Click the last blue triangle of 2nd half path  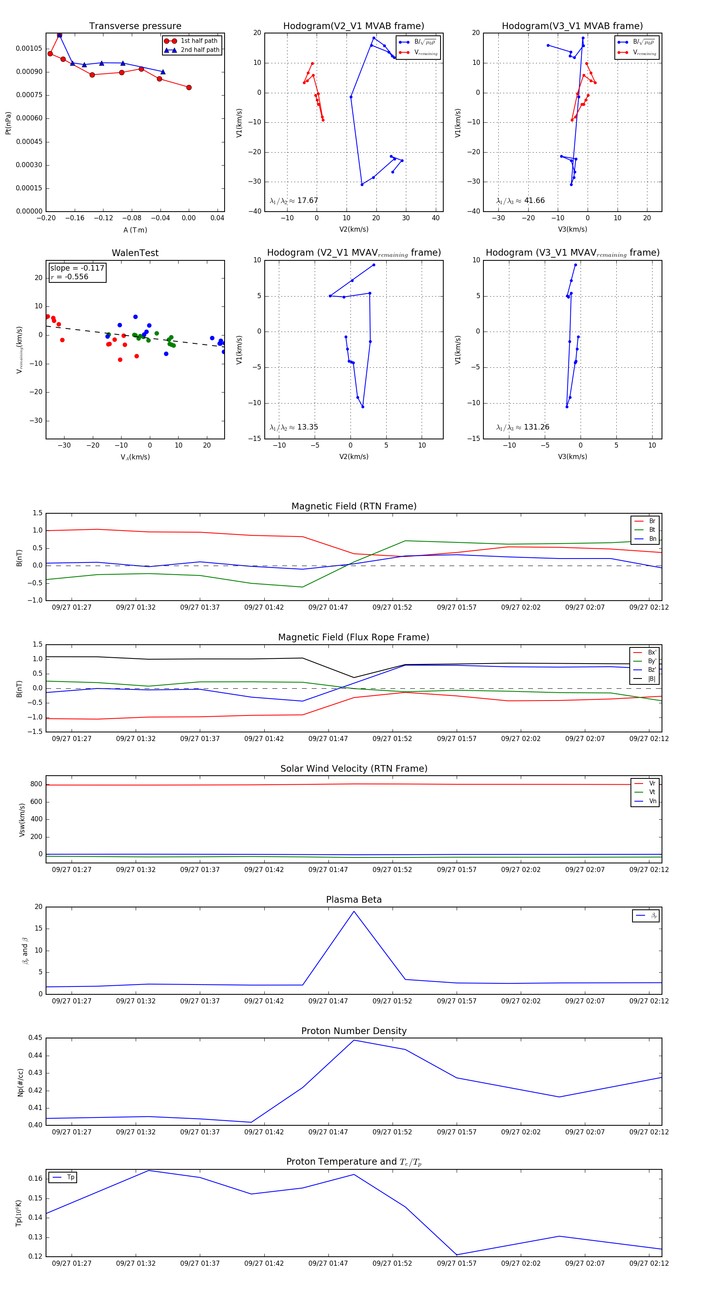point(163,72)
